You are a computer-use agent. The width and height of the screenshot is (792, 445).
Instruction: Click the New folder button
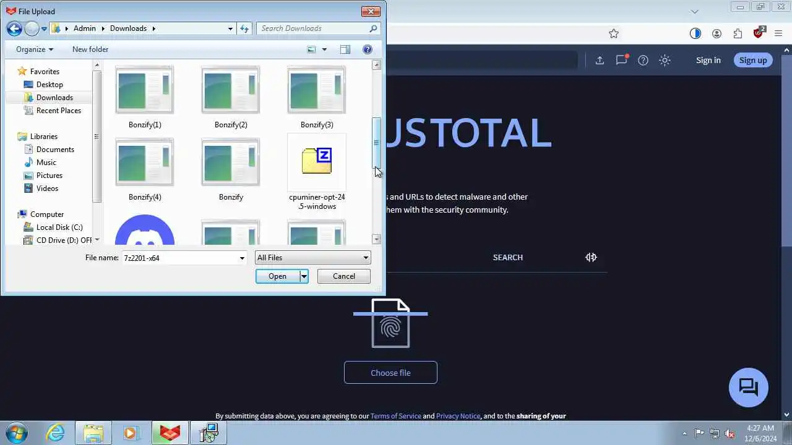point(90,49)
